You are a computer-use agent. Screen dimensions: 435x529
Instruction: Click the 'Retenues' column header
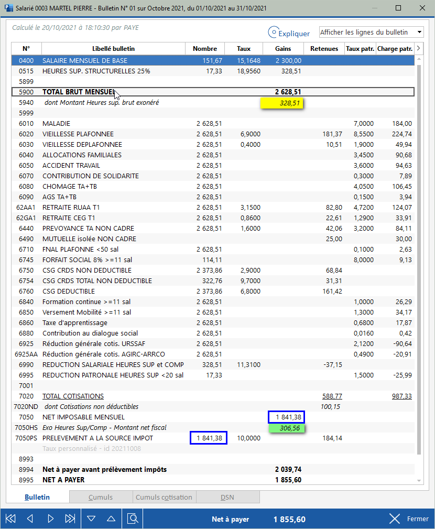point(324,49)
